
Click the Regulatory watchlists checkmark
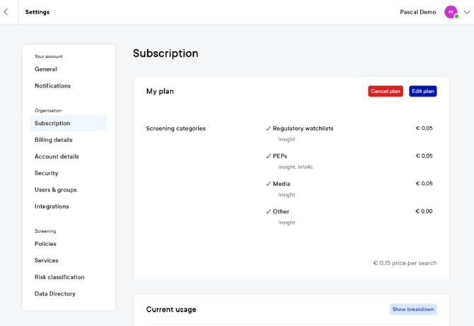click(268, 129)
